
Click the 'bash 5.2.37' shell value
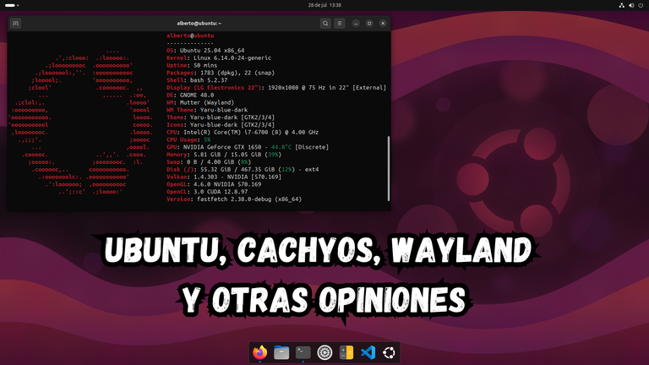209,80
